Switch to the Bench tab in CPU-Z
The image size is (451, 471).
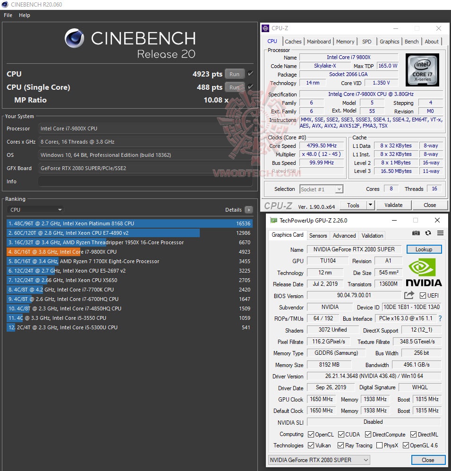pos(411,42)
